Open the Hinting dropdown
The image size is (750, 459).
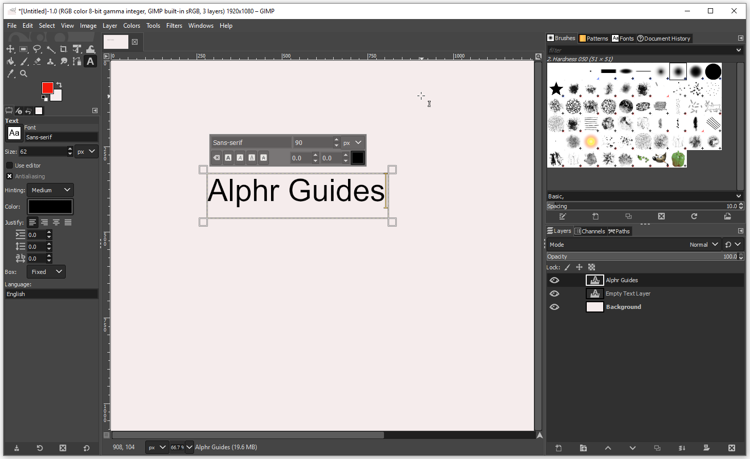[x=50, y=190]
